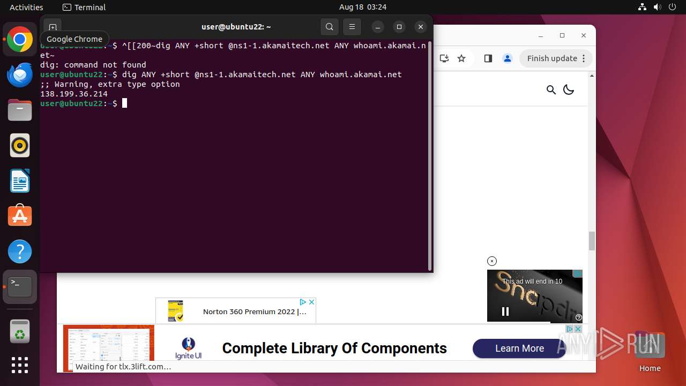Open Google Chrome from the dock

coord(20,40)
